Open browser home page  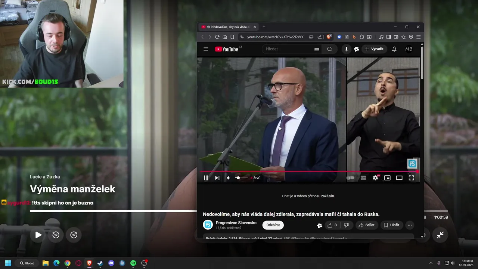tap(225, 37)
